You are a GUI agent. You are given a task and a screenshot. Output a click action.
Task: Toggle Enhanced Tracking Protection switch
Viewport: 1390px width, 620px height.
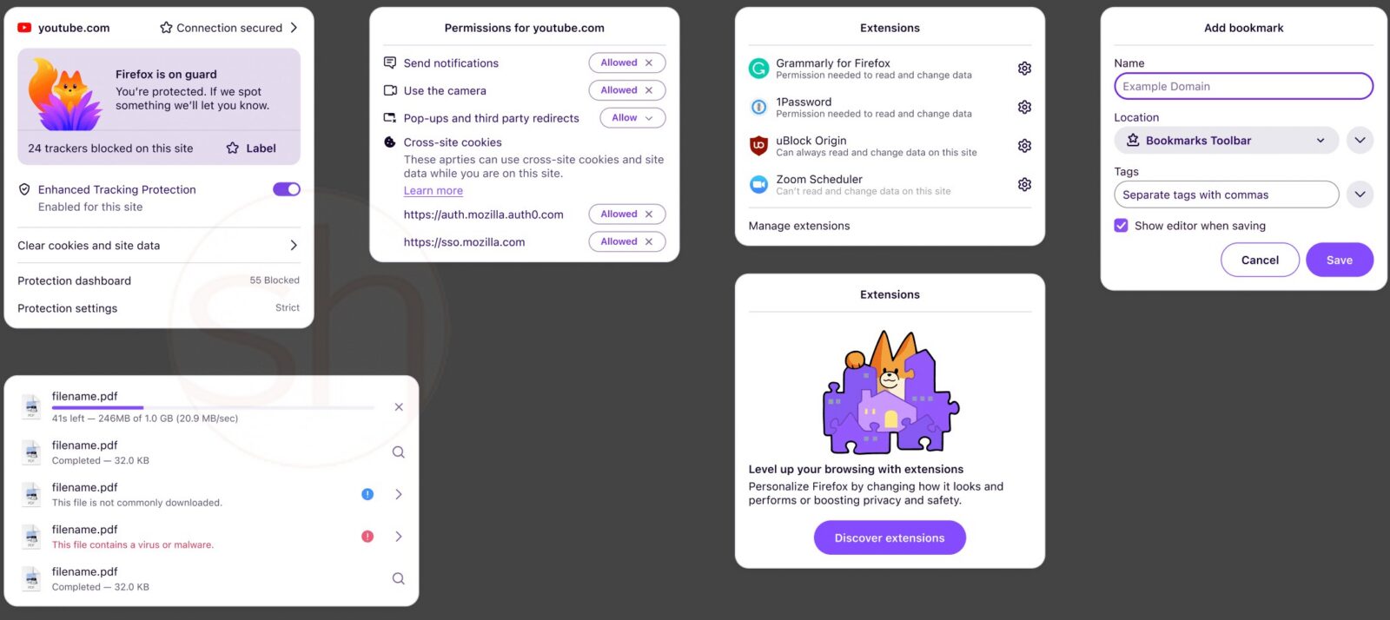tap(287, 189)
